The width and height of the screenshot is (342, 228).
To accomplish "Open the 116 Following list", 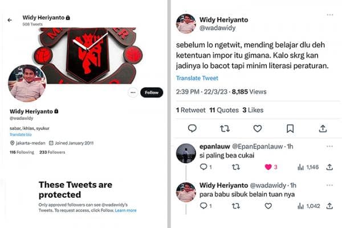I will 22,153.
